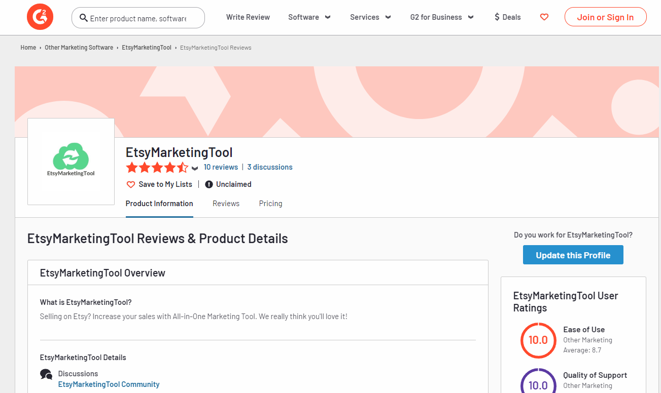The height and width of the screenshot is (393, 661).
Task: Click the heart icon beside Save to My Lists
Action: (x=130, y=184)
